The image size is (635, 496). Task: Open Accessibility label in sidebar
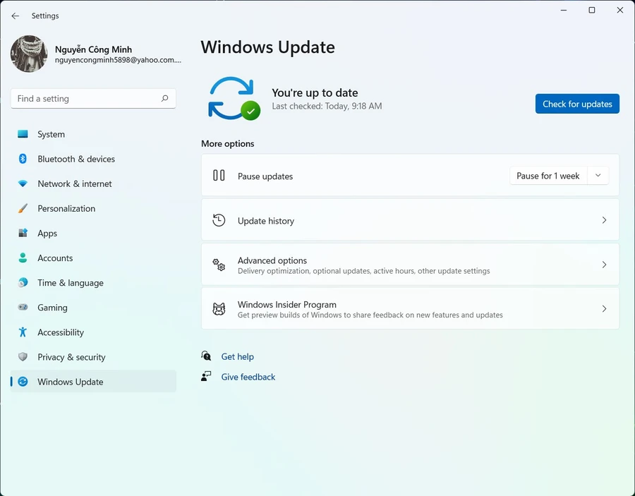61,332
